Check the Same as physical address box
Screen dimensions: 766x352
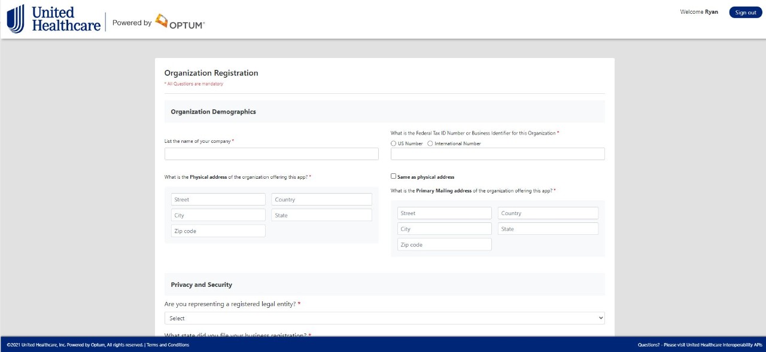[393, 176]
